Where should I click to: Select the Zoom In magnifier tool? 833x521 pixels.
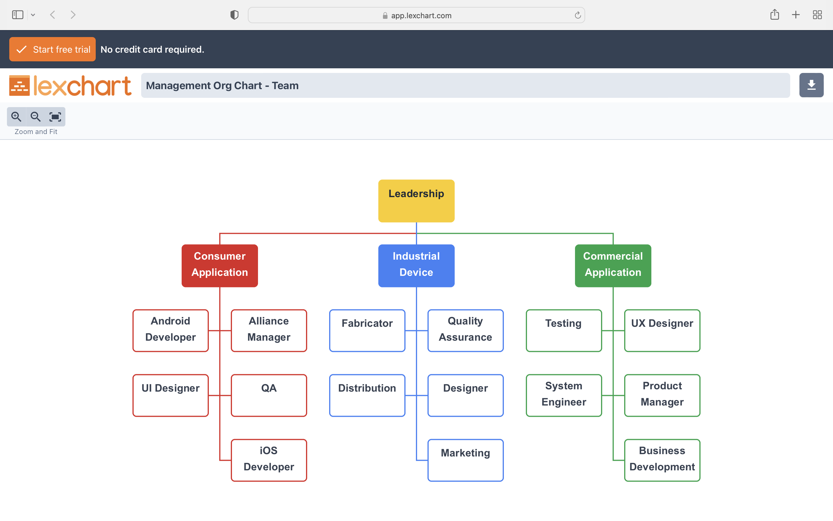[16, 117]
